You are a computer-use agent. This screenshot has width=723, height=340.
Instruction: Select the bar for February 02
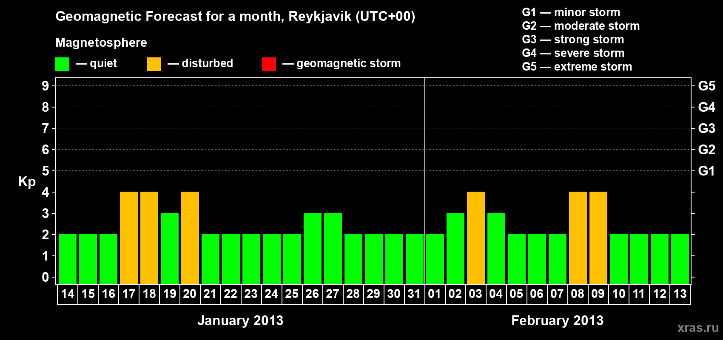(455, 248)
